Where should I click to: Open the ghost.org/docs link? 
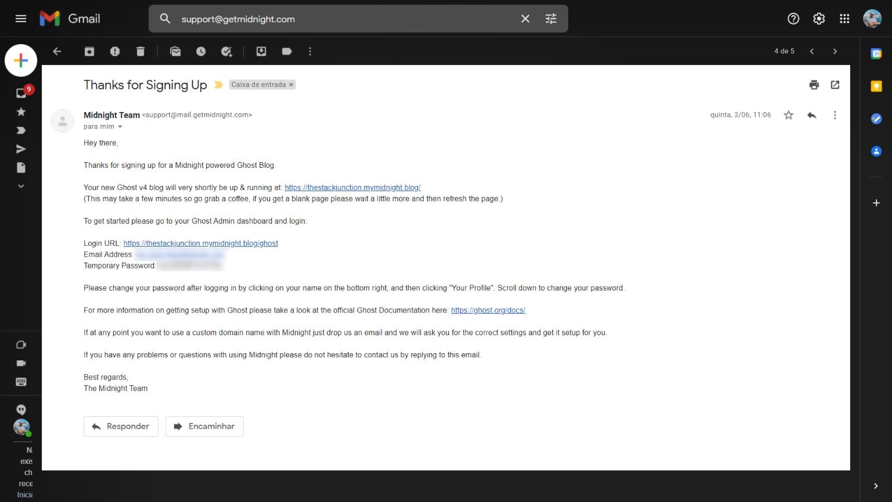(488, 310)
